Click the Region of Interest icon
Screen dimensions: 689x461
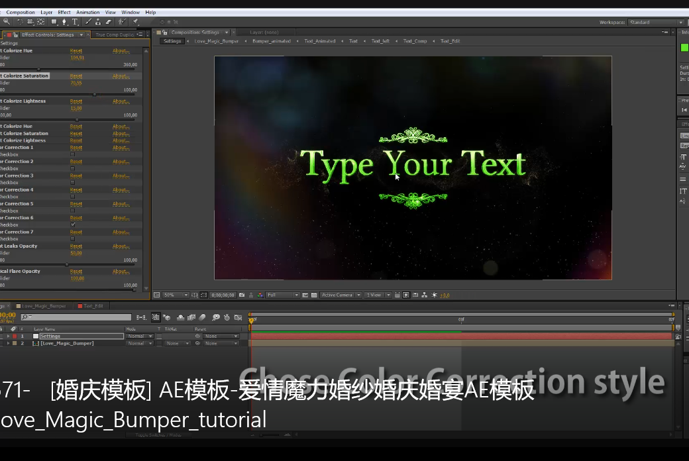point(305,295)
